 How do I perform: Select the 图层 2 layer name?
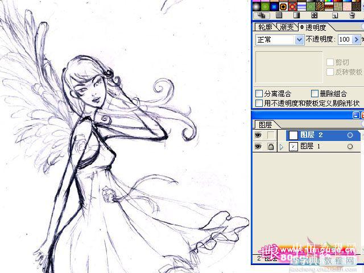tap(311, 135)
